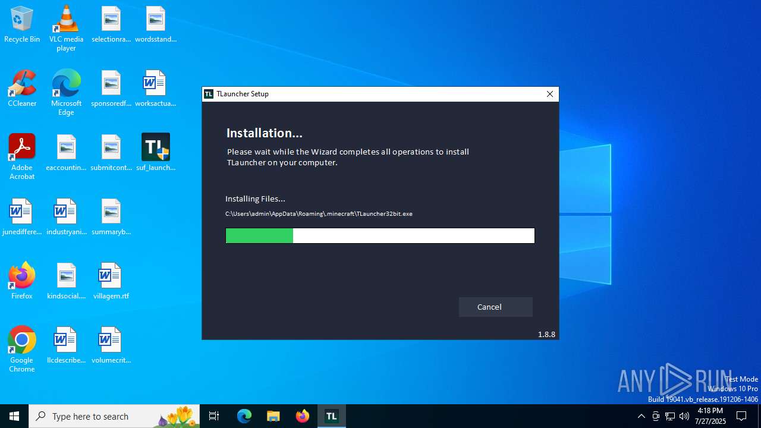Screen dimensions: 761x428
Task: Click the taskbar search box
Action: (115, 416)
